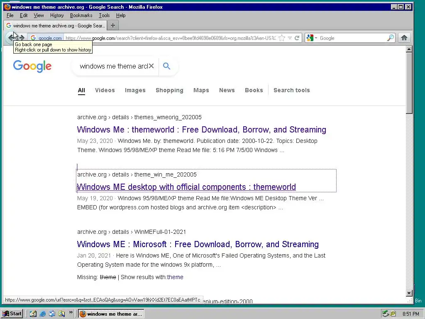Open 'Windows Me : themeworld' result link
The width and height of the screenshot is (425, 319).
[x=201, y=130]
